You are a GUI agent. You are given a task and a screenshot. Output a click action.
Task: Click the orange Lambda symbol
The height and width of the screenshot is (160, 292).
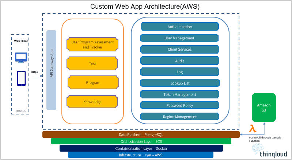coord(253,128)
